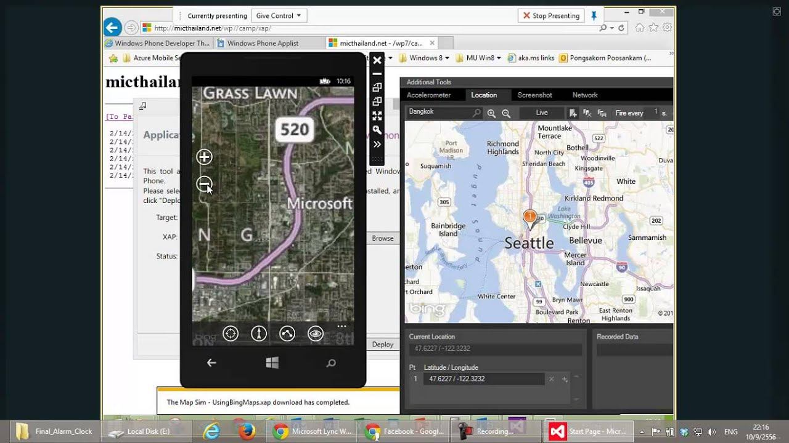Zoom out with minus button on phone map
The image size is (789, 443).
[204, 183]
